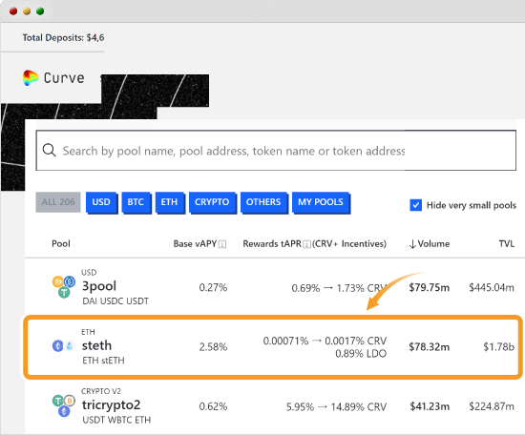The width and height of the screenshot is (525, 435).
Task: Click the red window close button
Action: point(13,11)
